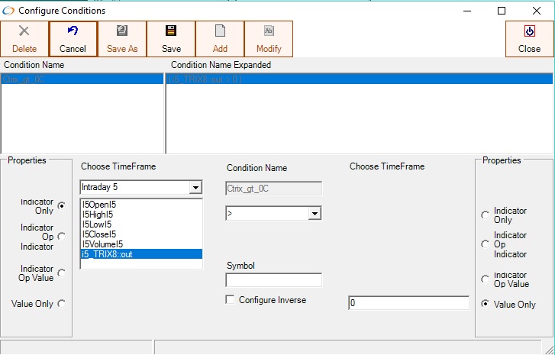Click the app icon in title bar
Image resolution: width=555 pixels, height=355 pixels.
(x=8, y=11)
